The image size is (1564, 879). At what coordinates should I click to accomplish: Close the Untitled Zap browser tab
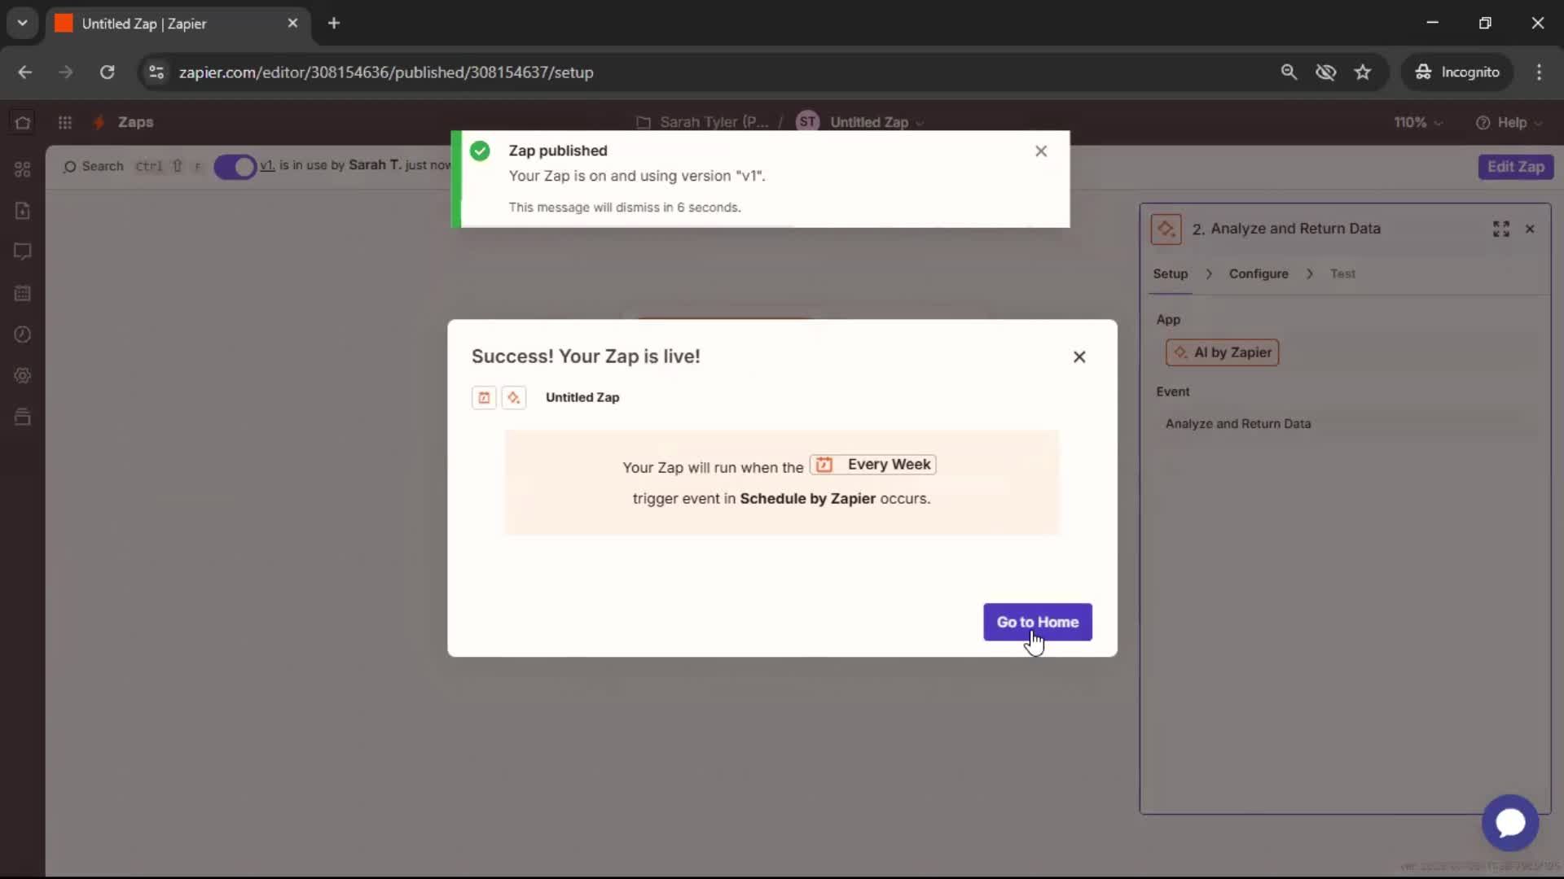[292, 24]
